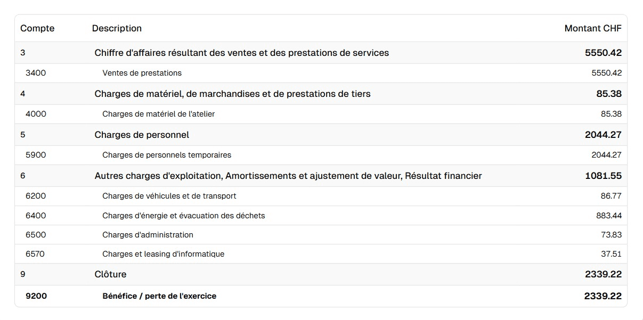Screen dimensions: 643x320
Task: Click the bold 1081.55 amount
Action: tap(603, 176)
